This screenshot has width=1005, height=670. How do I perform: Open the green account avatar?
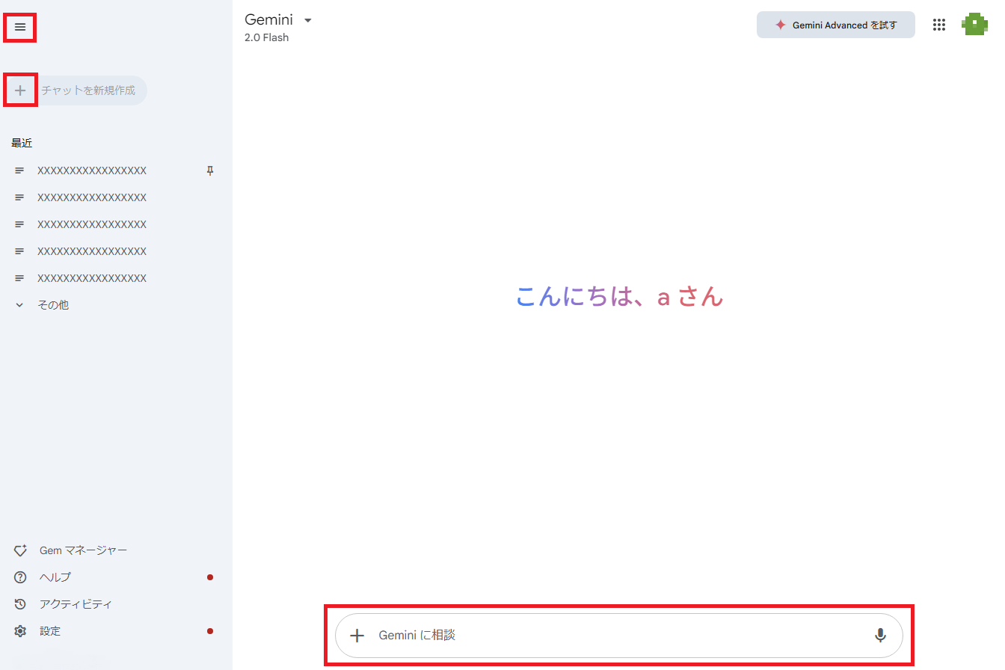974,24
